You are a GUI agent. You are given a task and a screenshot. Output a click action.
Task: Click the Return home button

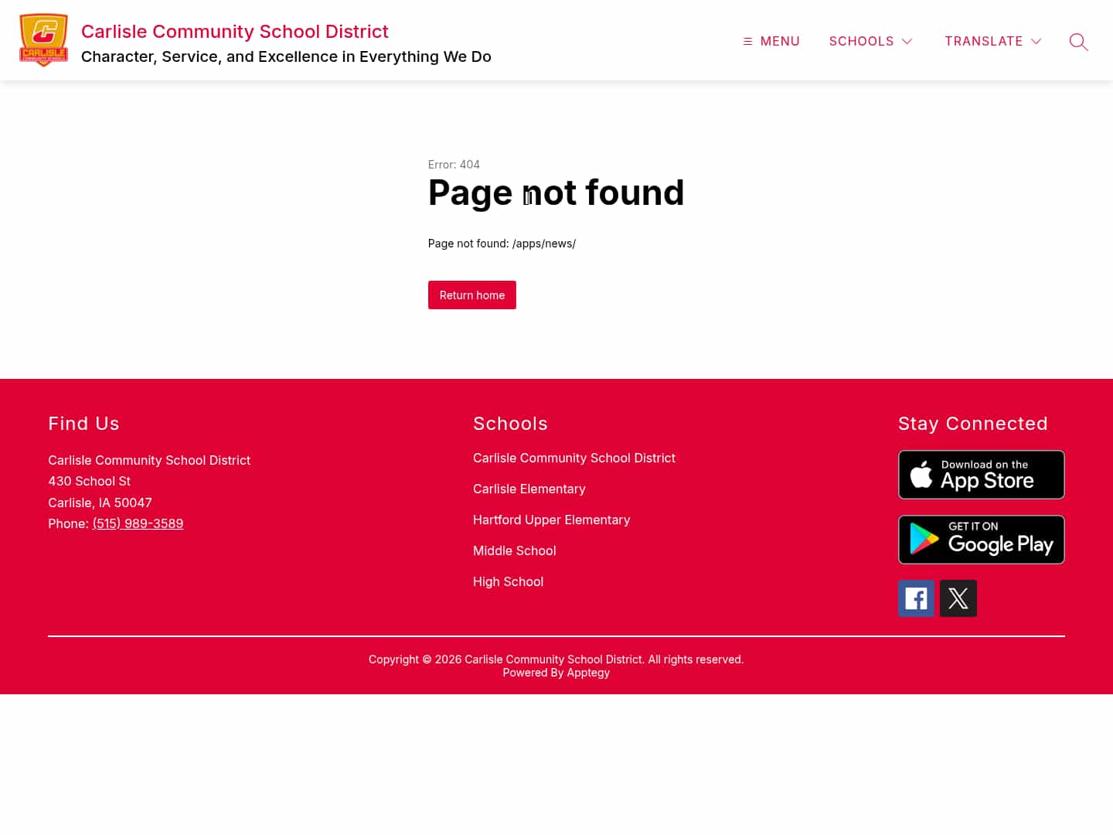tap(471, 295)
